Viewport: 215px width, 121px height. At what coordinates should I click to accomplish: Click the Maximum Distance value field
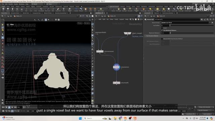[165, 33]
